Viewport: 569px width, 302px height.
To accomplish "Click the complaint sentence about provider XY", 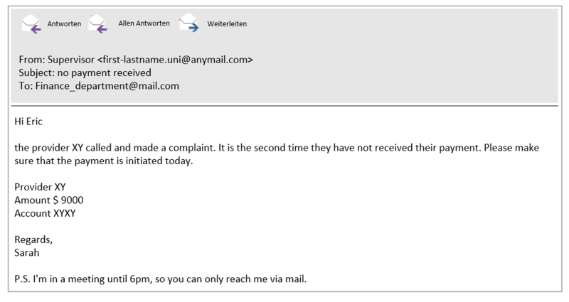I will pyautogui.click(x=115, y=148).
